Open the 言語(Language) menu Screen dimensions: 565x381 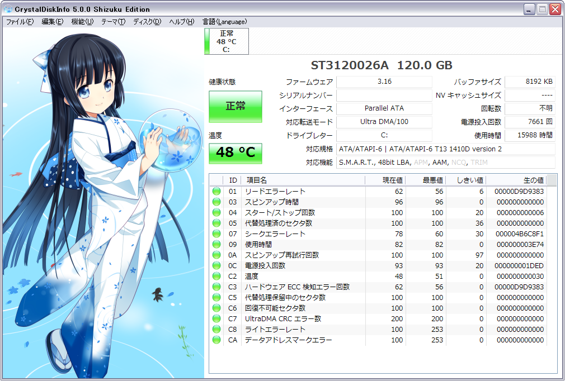(225, 22)
